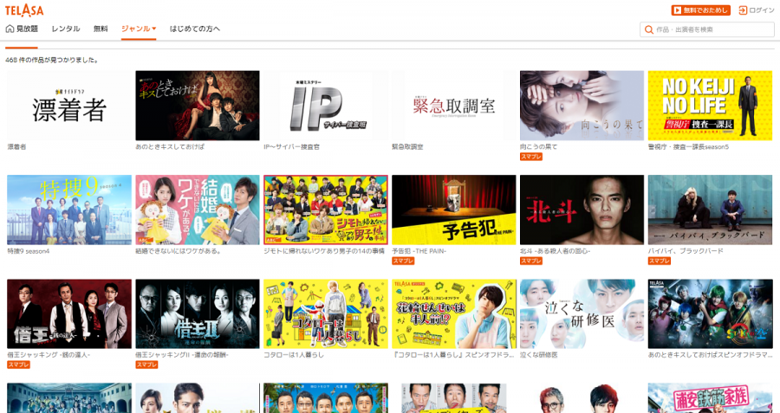Open the あのときキスしておけば thumbnail

pyautogui.click(x=198, y=106)
